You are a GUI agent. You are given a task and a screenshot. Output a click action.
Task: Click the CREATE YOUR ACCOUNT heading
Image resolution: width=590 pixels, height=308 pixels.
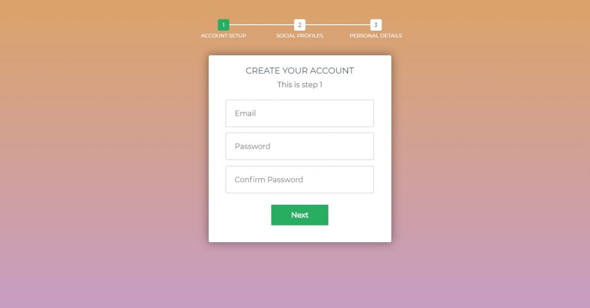(x=300, y=71)
